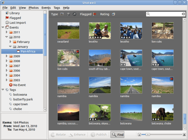Open the Rating filter icon
The height and width of the screenshot is (140, 188).
[x=114, y=14]
